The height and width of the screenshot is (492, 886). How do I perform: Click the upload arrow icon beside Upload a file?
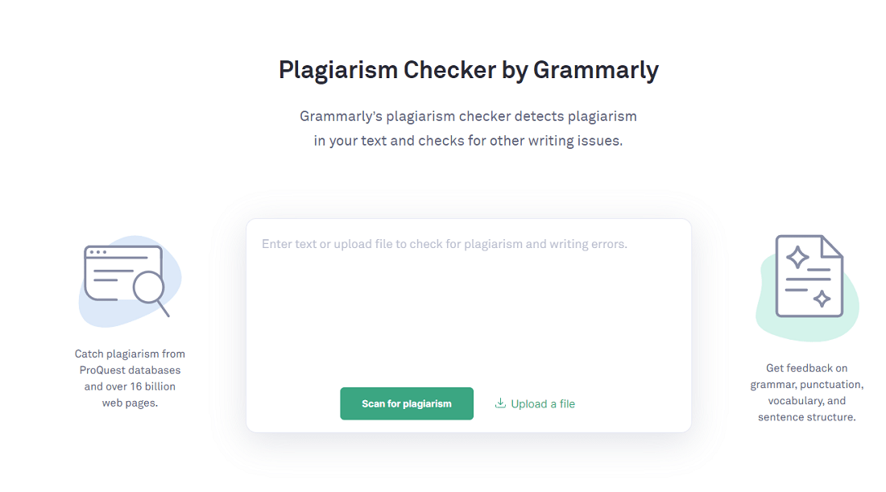(499, 403)
